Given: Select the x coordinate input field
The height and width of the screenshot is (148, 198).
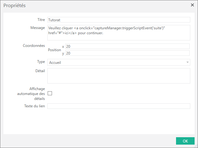Looking at the screenshot, I should [x=127, y=46].
